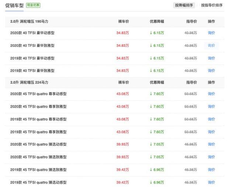236x187 pixels.
Task: Select model name 2019款 40 TFSI 豪华致雅型
Action: coord(32,71)
